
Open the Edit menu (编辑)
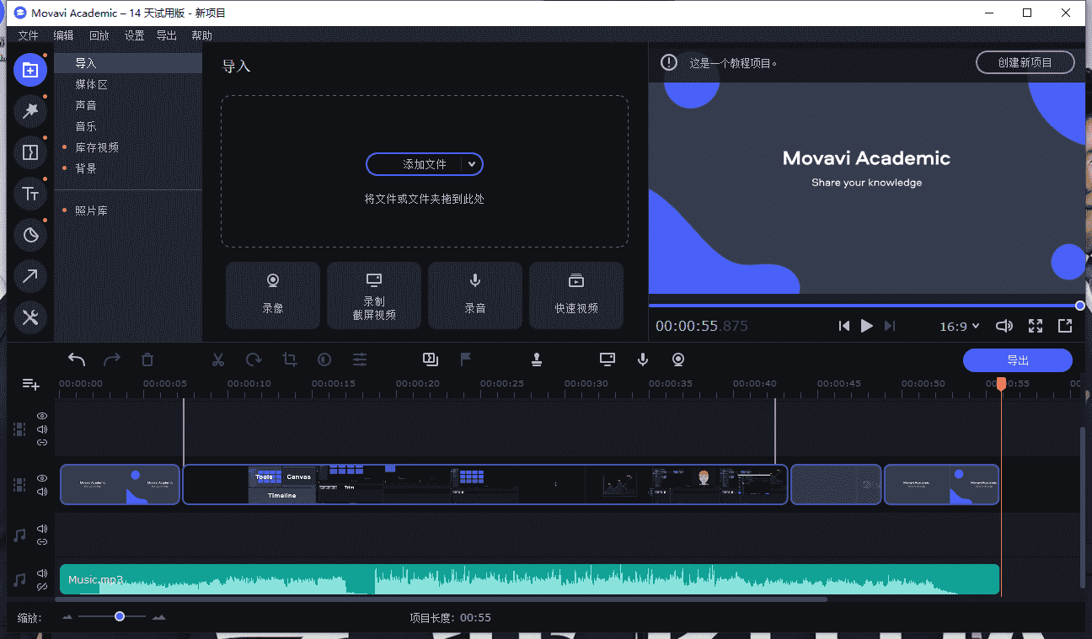tap(63, 35)
